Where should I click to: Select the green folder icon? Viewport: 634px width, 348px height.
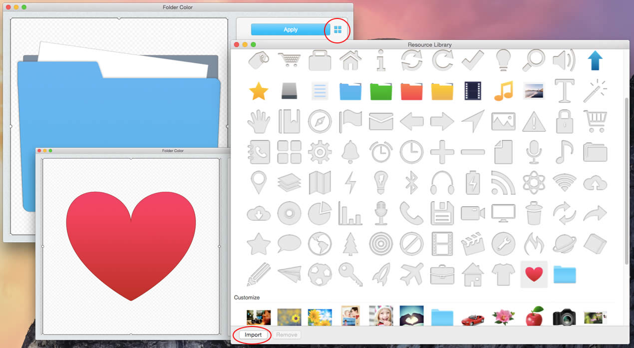(x=381, y=91)
